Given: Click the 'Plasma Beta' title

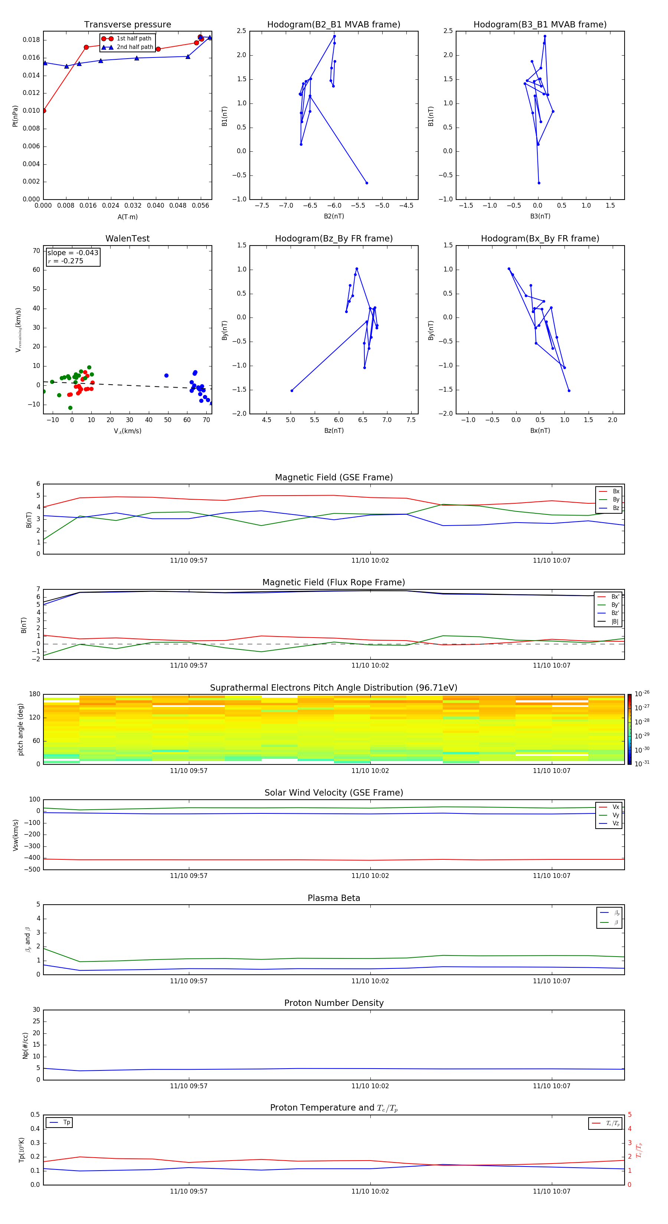Looking at the screenshot, I should coord(334,898).
